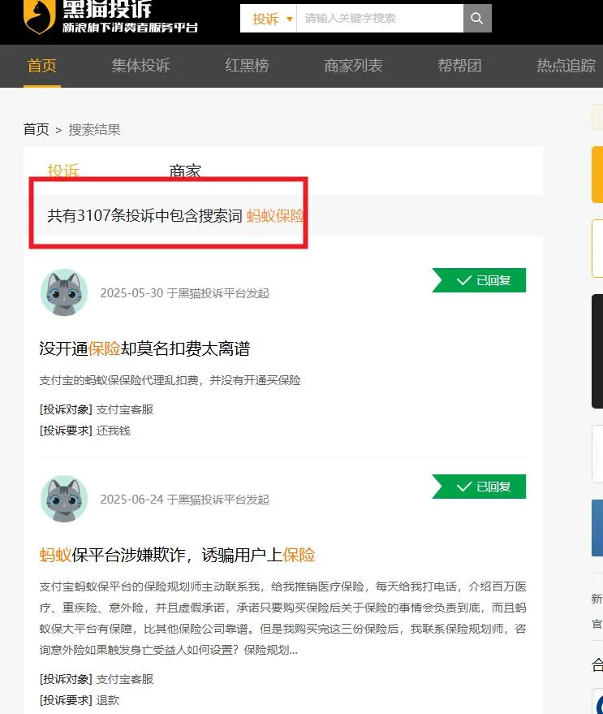Click the magnifier search button

(x=477, y=18)
